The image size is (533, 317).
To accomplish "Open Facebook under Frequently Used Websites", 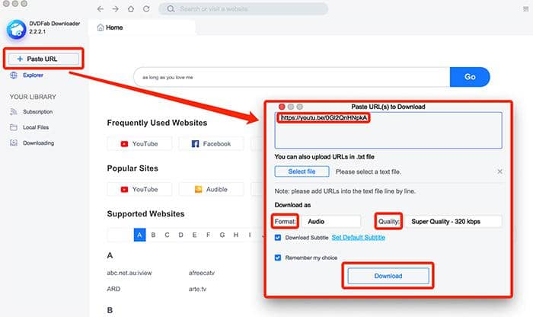I will click(x=211, y=144).
